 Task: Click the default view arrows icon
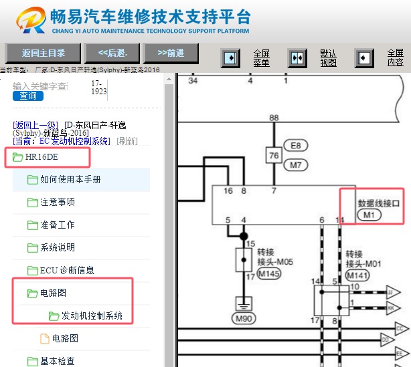tap(297, 58)
